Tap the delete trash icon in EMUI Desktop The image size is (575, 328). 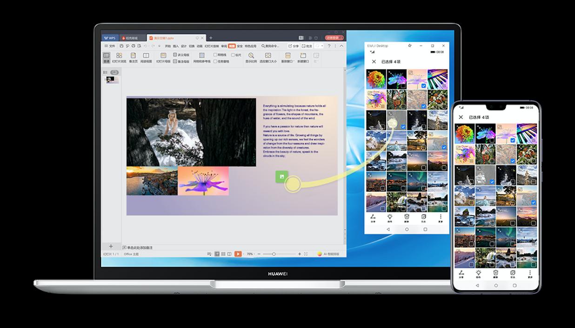407,217
